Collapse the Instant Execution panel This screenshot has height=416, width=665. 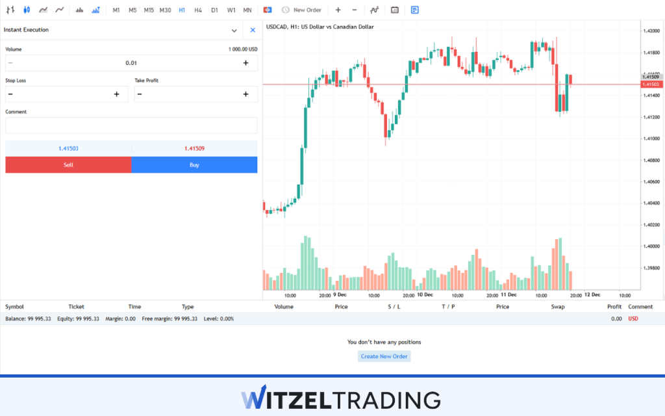pos(234,30)
